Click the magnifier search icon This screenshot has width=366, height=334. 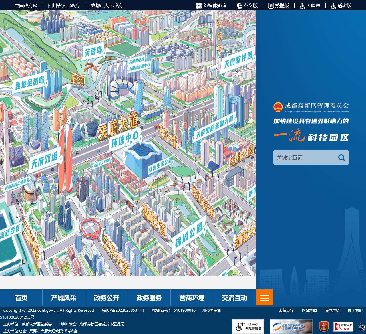tap(342, 157)
